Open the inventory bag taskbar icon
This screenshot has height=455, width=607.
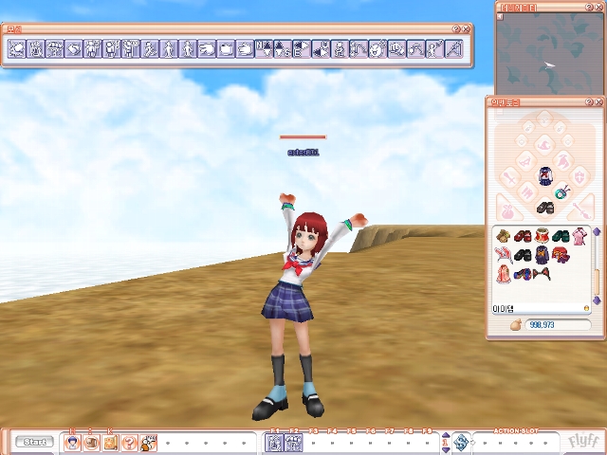91,443
